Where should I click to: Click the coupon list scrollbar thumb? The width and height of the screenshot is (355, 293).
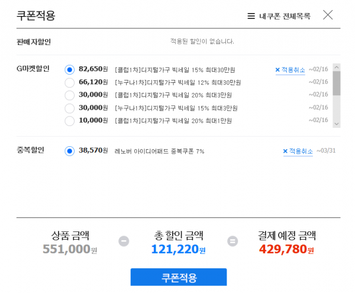tap(337, 83)
